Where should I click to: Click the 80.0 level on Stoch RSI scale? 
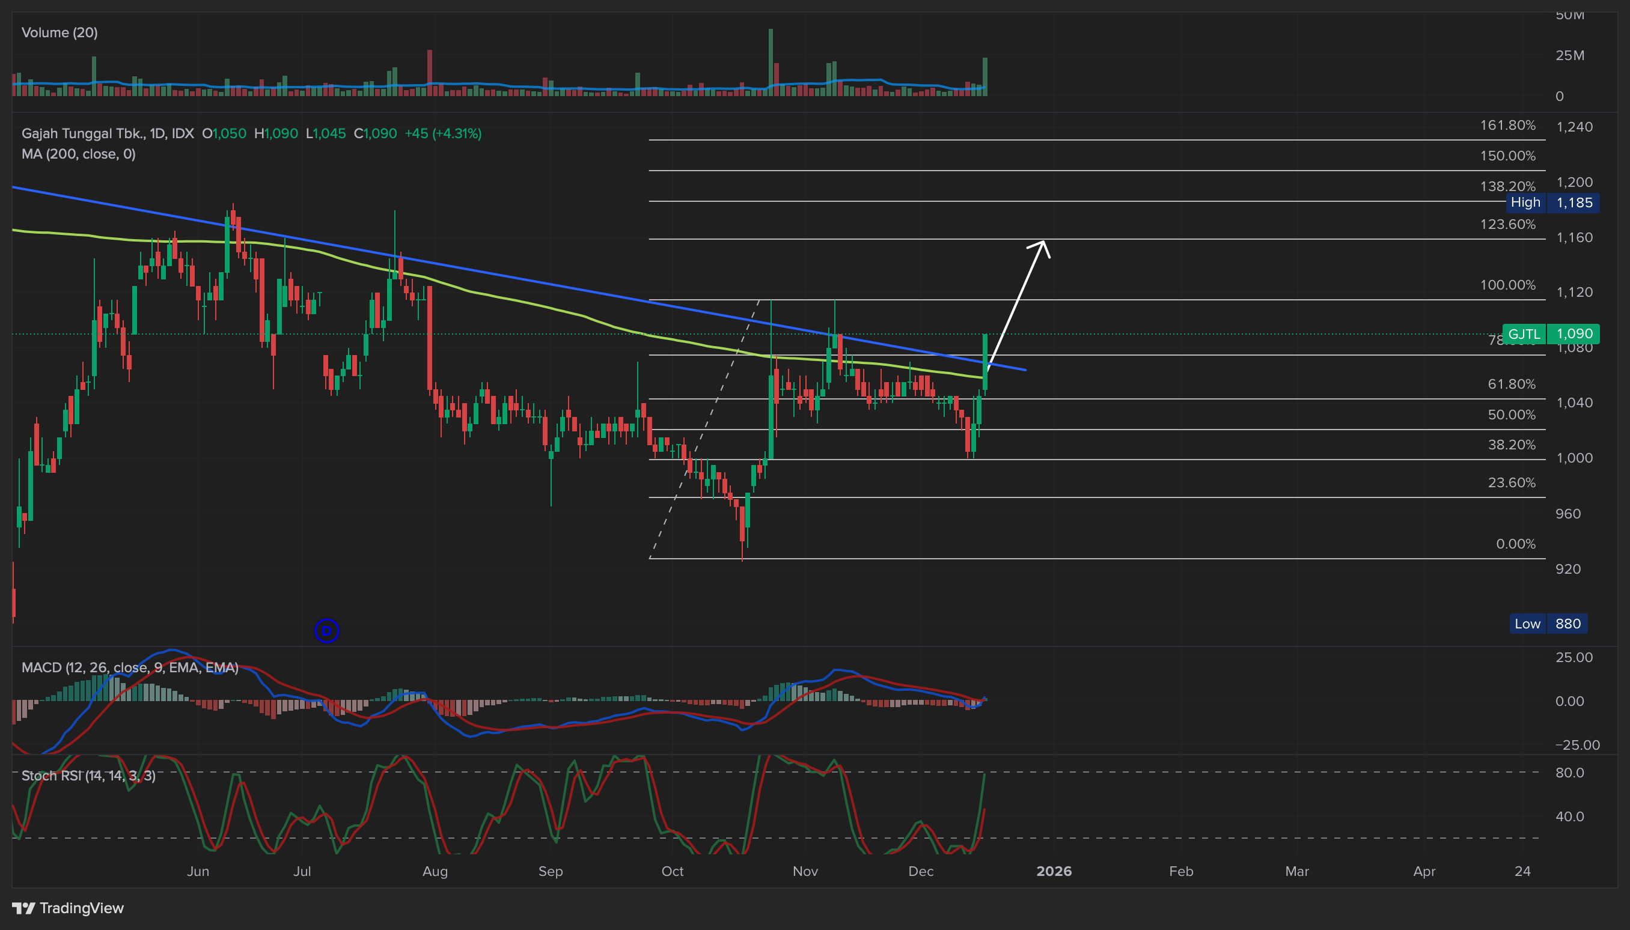click(x=1569, y=772)
